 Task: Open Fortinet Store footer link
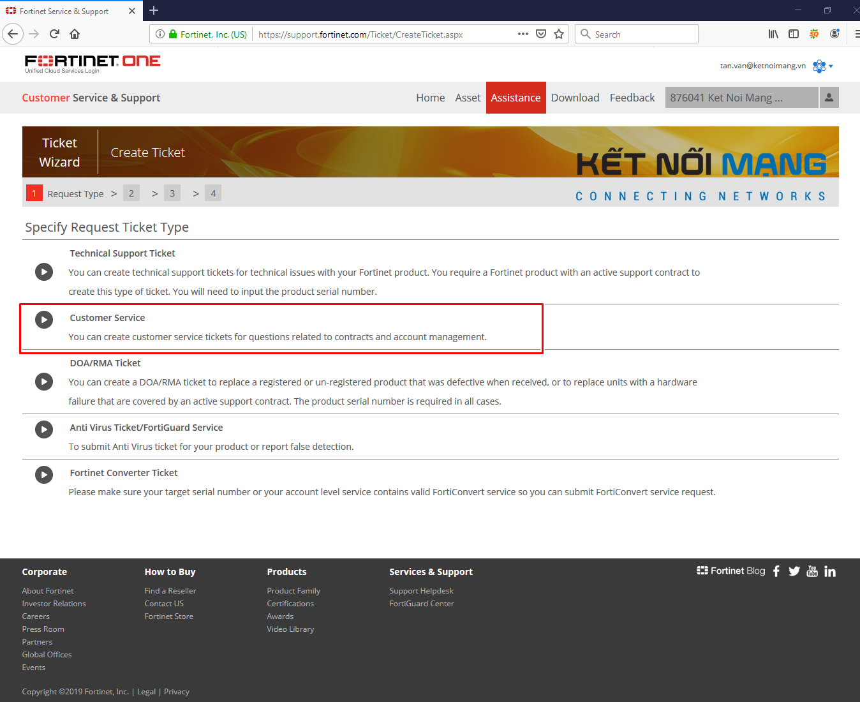click(169, 616)
